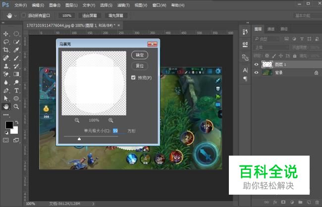Open the 滤镜(T) menu
The image size is (322, 207).
pyautogui.click(x=123, y=5)
